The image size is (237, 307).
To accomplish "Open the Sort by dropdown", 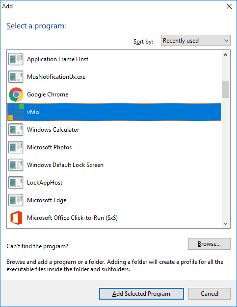I will click(x=196, y=41).
